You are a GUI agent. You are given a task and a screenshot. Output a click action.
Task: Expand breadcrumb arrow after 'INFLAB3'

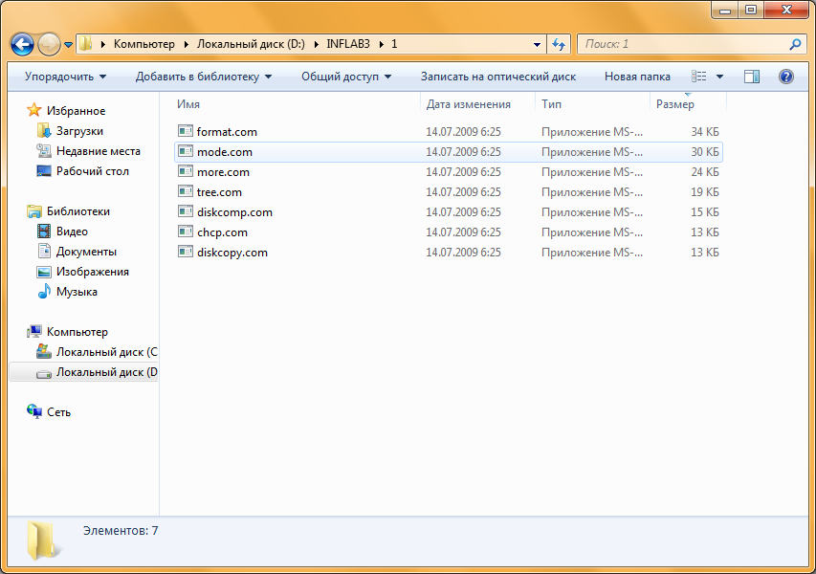point(382,44)
